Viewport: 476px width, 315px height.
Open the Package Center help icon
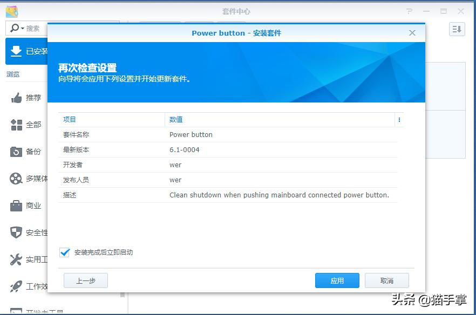[409, 11]
